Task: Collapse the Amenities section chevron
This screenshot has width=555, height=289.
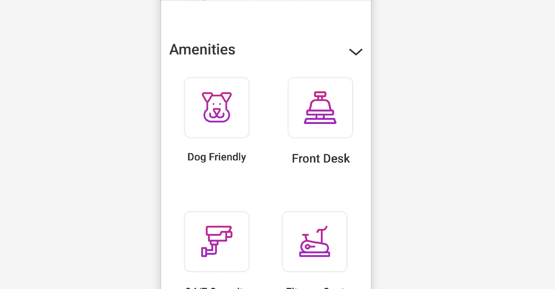Action: point(356,52)
